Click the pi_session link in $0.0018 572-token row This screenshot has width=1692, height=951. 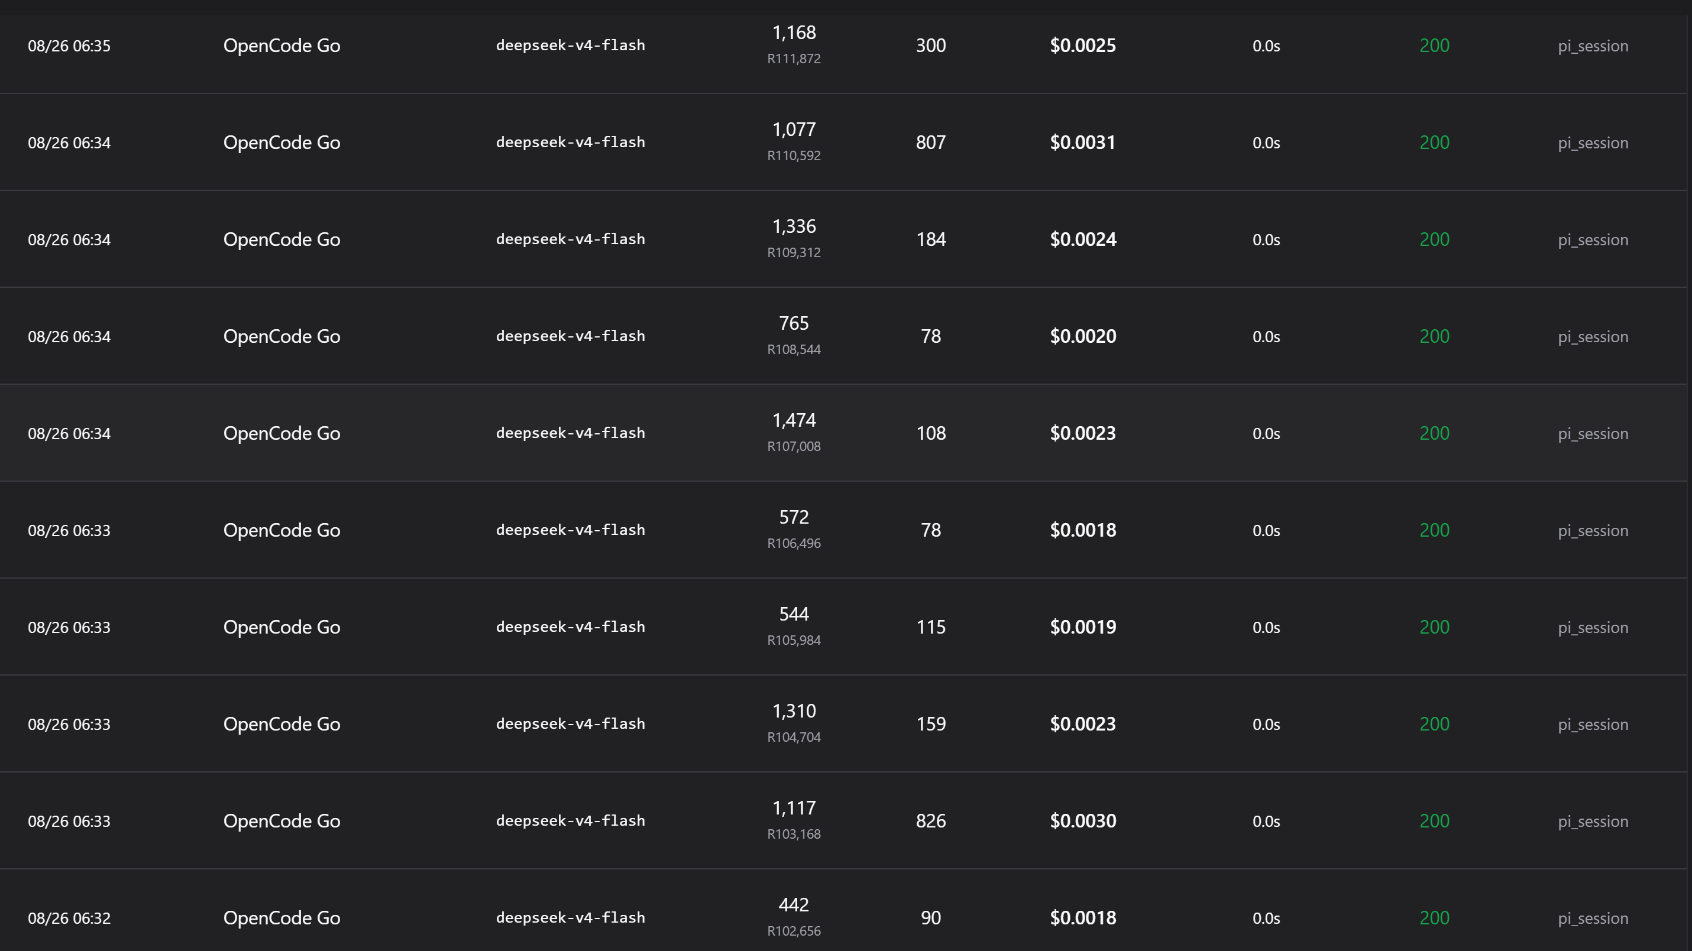(1593, 530)
